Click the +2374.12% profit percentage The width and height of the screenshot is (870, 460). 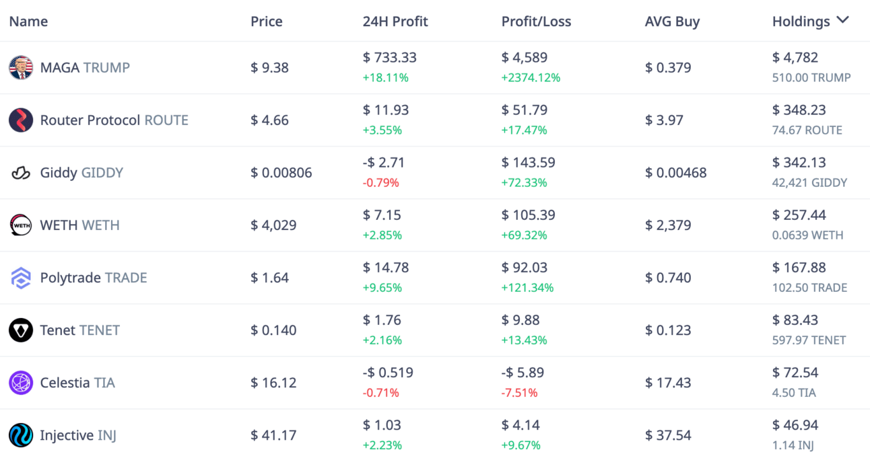(531, 77)
